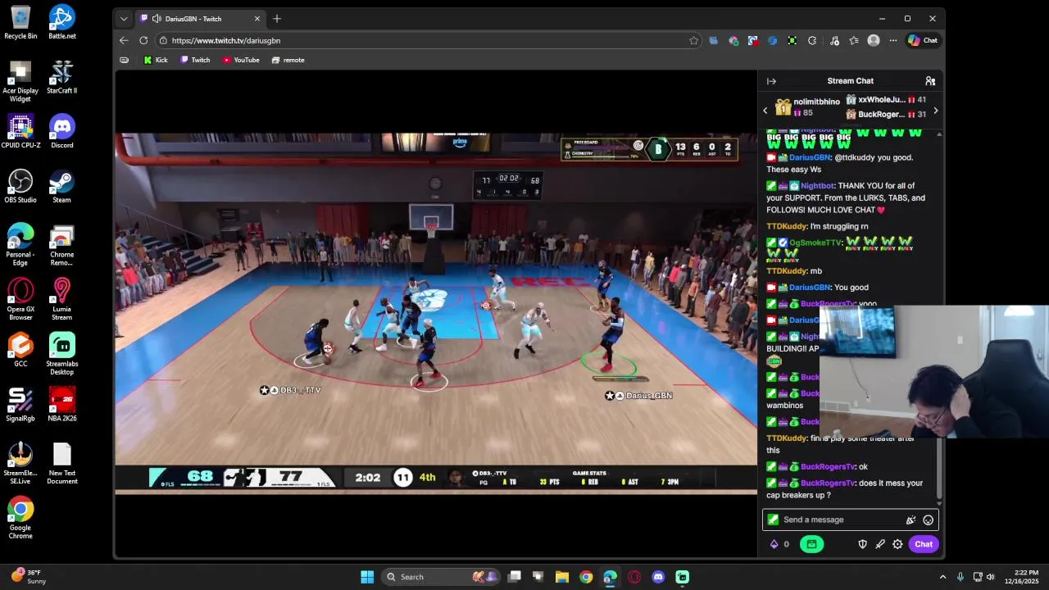Open the emote picker in chat
Image resolution: width=1049 pixels, height=590 pixels.
coord(928,520)
